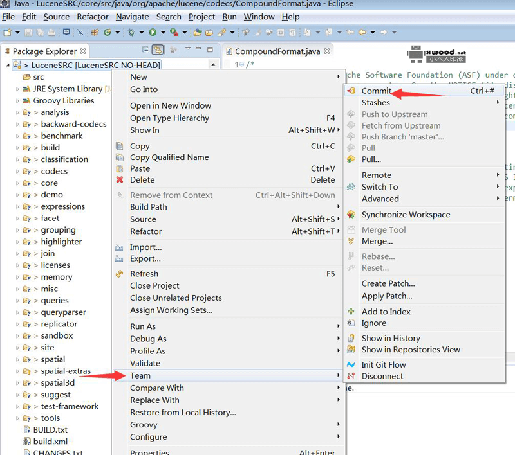Open the Window menu in menu bar

tap(259, 17)
